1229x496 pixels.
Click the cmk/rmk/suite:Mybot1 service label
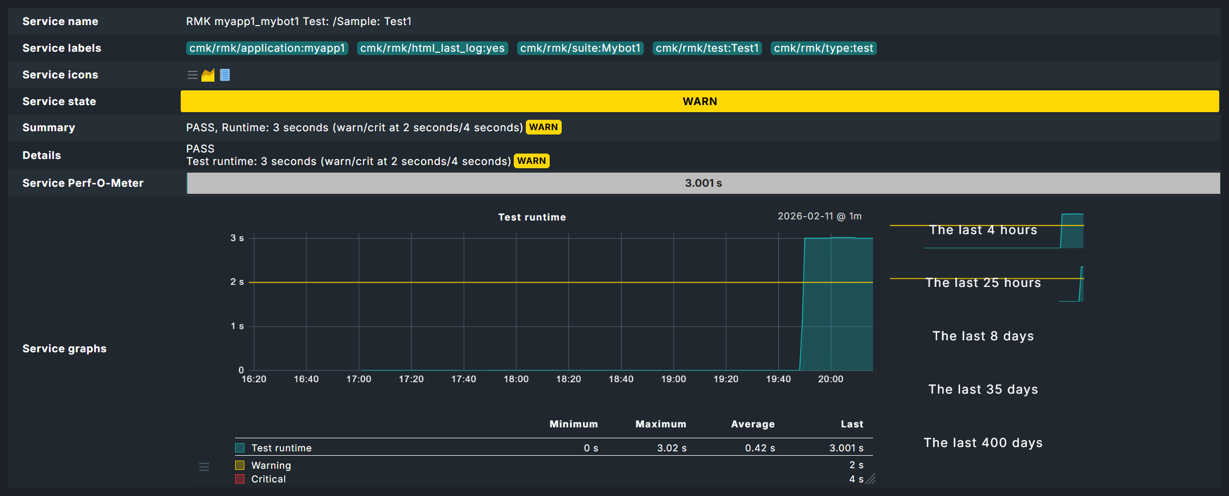[580, 48]
